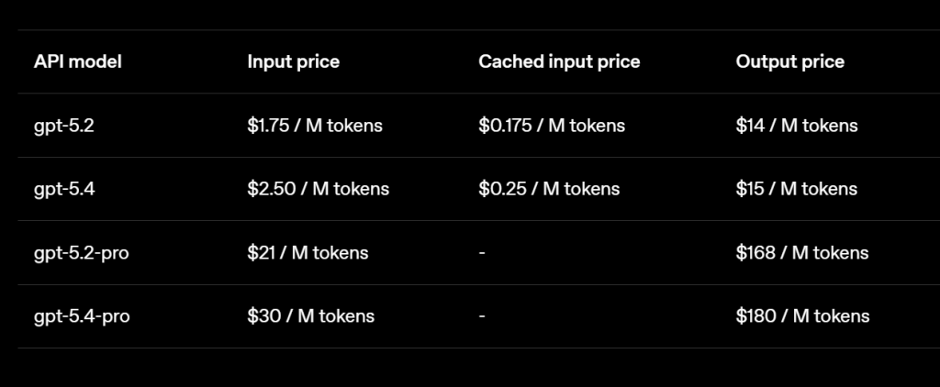Click the $1.75 / M tokens input price
940x387 pixels.
[x=315, y=126]
